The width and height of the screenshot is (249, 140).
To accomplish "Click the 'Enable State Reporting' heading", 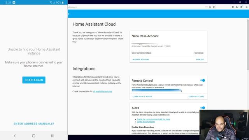I will point(142,127).
